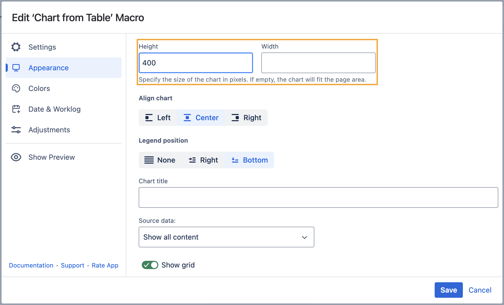Screen dimensions: 504x305
Task: Set chart alignment to Right
Action: point(246,118)
